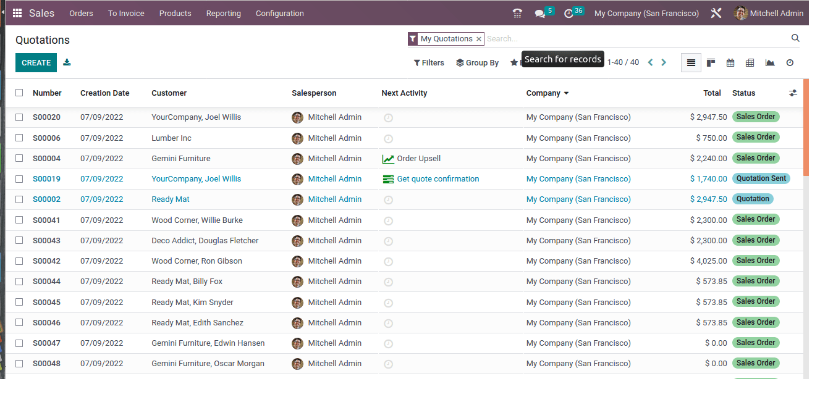Screen dimensions: 820x397
Task: Click Order Upsell chart icon for S00004
Action: (388, 159)
